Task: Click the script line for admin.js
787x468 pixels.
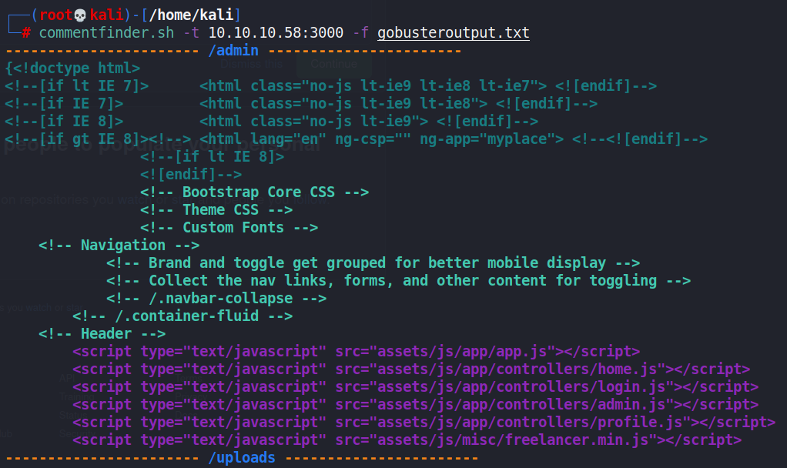Action: click(x=416, y=405)
